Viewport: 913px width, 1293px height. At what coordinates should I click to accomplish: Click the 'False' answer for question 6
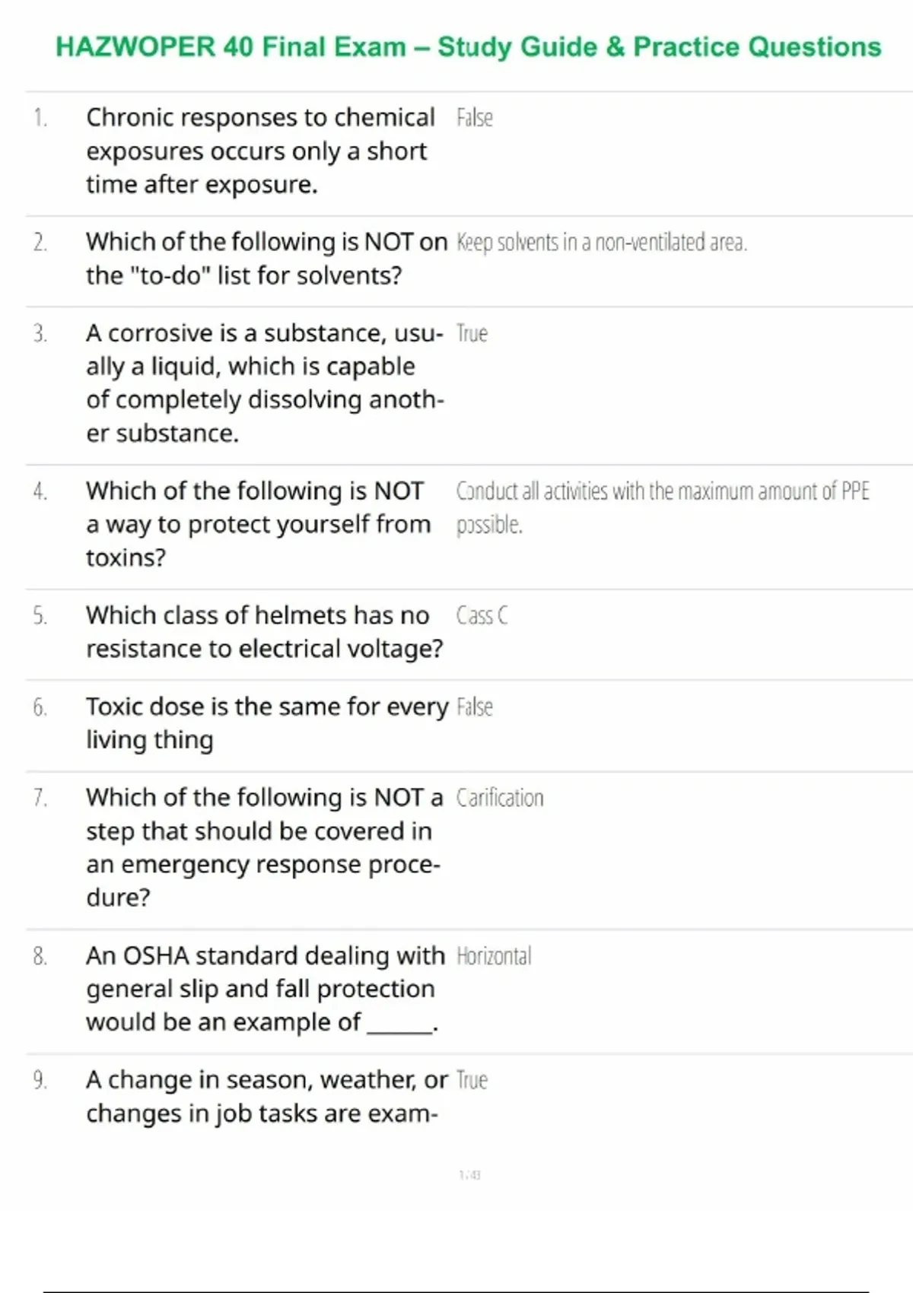(474, 707)
